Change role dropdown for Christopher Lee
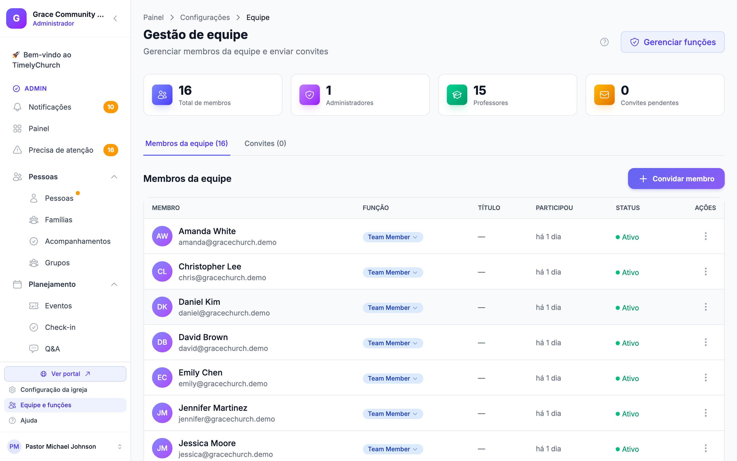This screenshot has height=461, width=737. [x=393, y=273]
